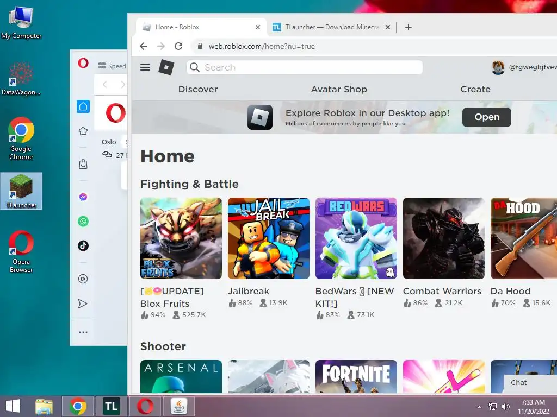Click the Opera logo in Opera window
This screenshot has height=417, width=557.
click(x=83, y=63)
